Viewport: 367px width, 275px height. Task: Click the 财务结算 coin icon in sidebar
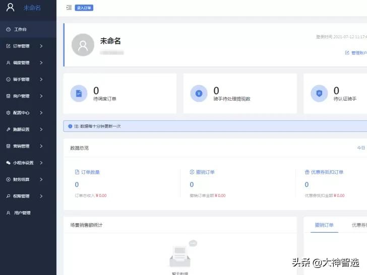point(8,179)
